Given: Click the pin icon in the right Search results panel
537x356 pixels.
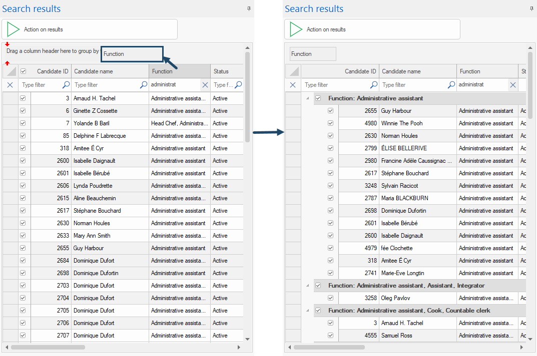Looking at the screenshot, I should tap(531, 8).
